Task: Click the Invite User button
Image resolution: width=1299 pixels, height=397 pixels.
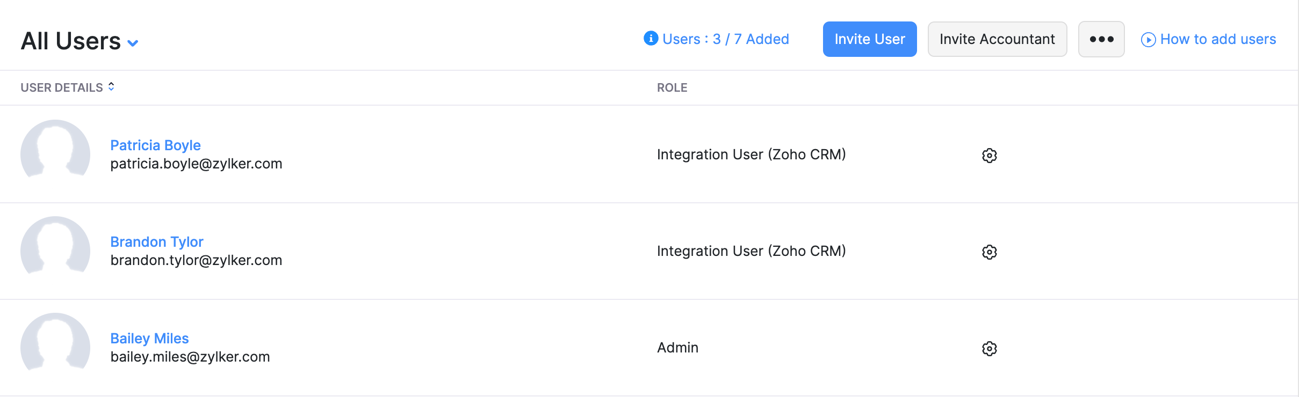Action: pyautogui.click(x=870, y=39)
